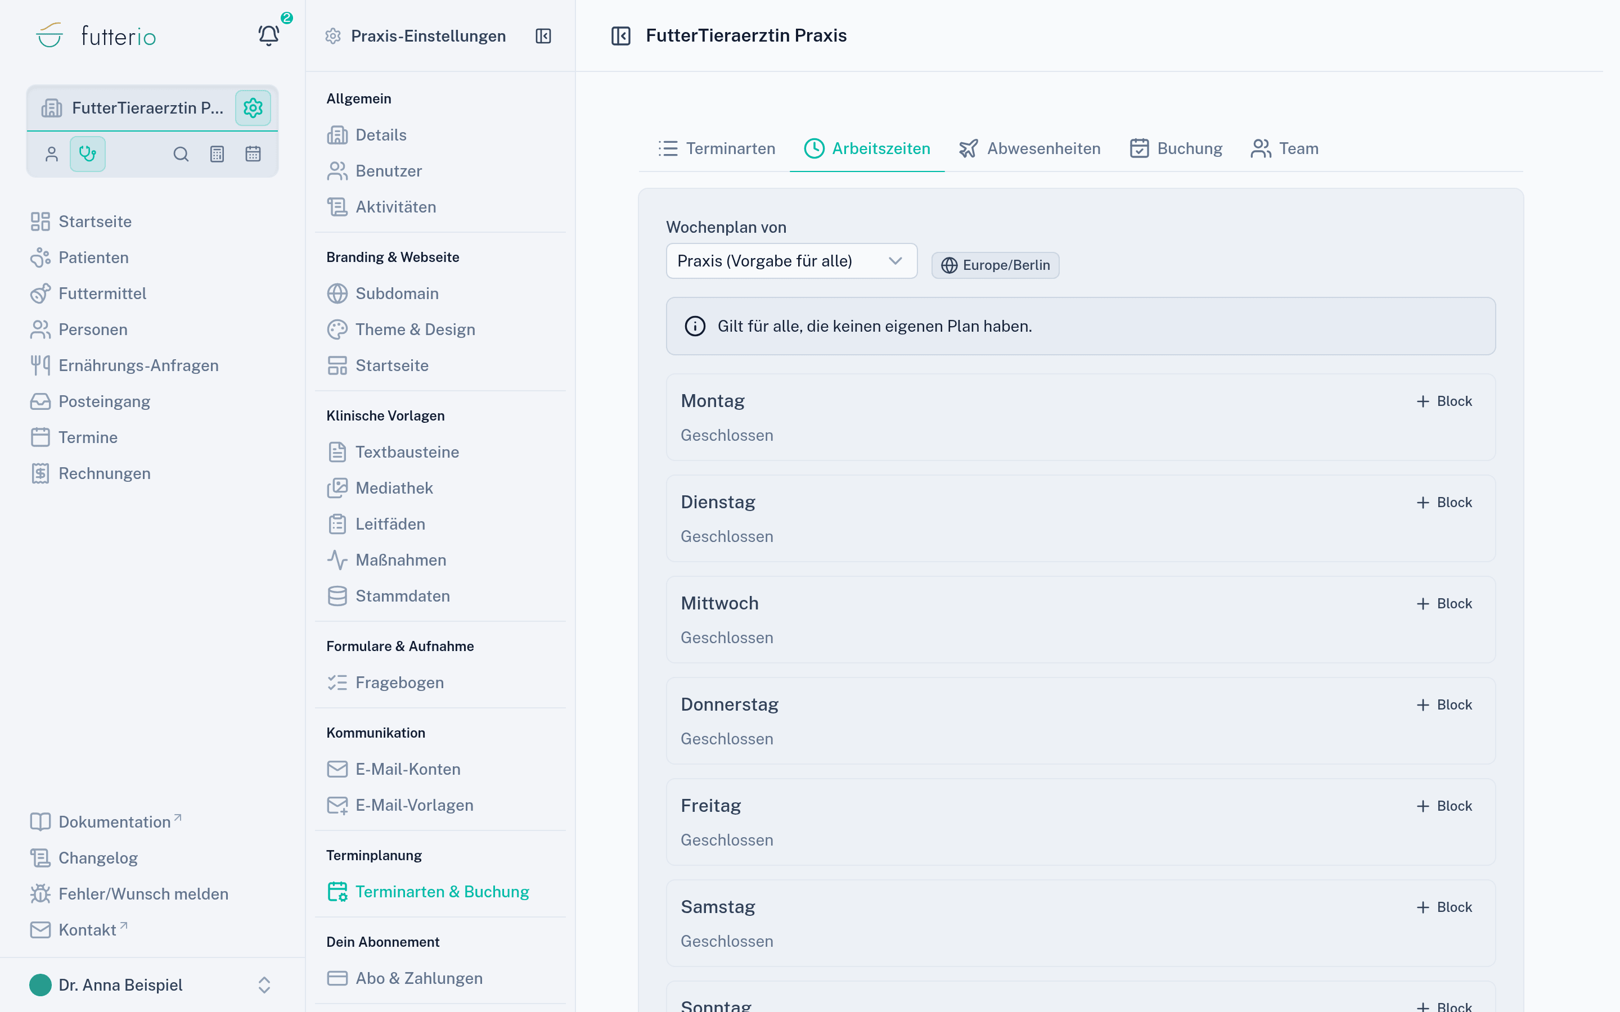Open practice settings gear icon

253,108
